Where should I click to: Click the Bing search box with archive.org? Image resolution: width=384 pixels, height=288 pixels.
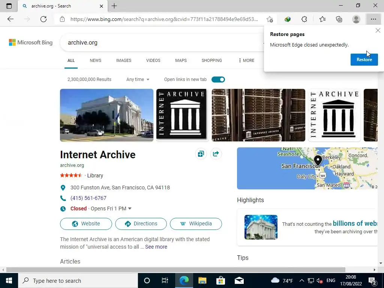point(162,43)
